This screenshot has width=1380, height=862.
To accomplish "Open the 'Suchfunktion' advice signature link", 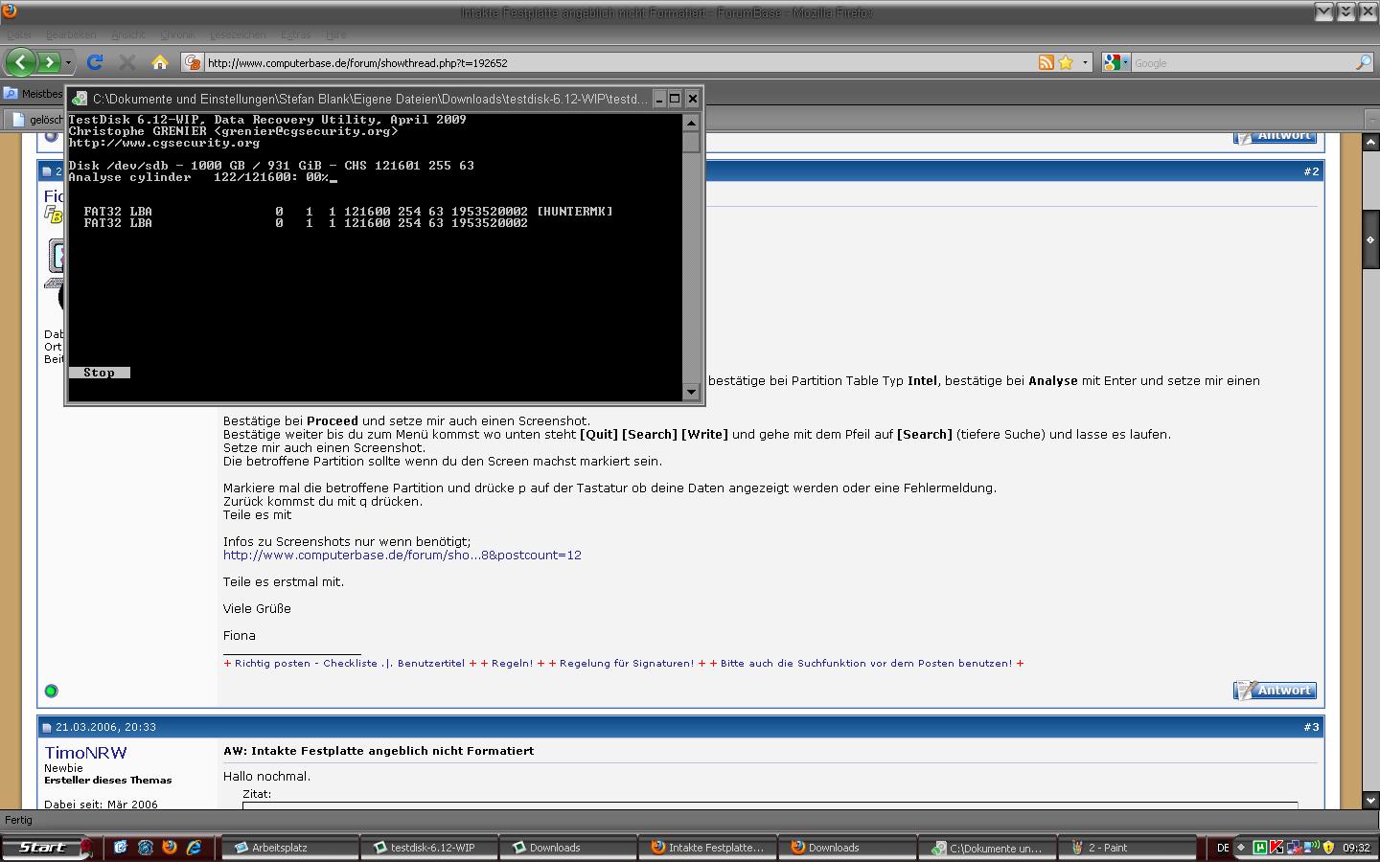I will [x=866, y=663].
